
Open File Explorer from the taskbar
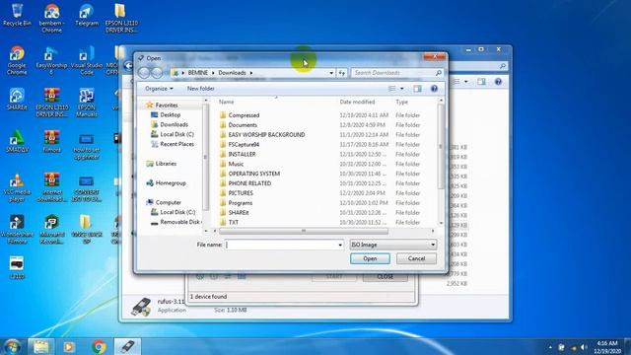(x=40, y=346)
